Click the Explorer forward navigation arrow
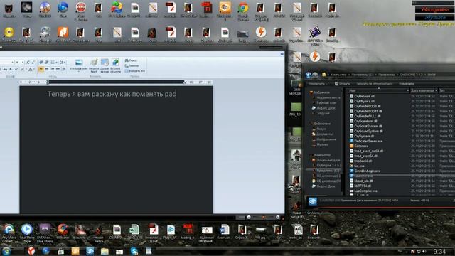This screenshot has width=455, height=256. coord(315,75)
